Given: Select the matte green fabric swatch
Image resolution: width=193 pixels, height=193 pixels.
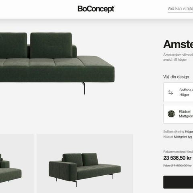Looking at the screenshot, I should pyautogui.click(x=171, y=114).
